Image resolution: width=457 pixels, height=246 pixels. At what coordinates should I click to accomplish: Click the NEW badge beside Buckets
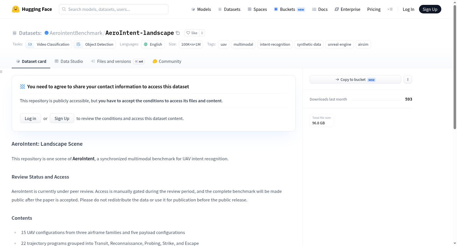[x=301, y=10]
